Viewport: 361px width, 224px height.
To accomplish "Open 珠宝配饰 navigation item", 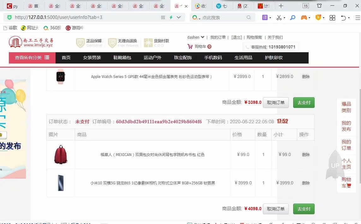I will point(183,58).
